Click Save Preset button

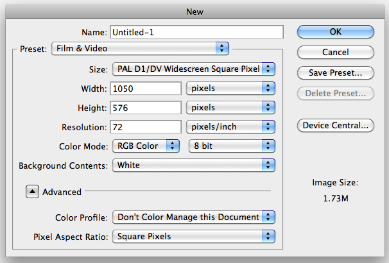335,72
